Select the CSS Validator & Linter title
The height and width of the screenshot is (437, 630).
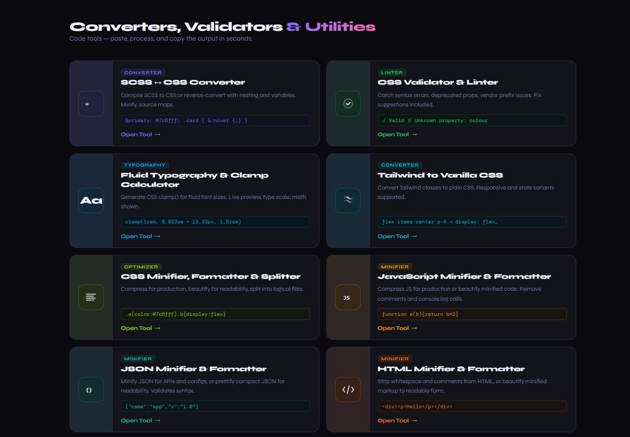coord(438,82)
